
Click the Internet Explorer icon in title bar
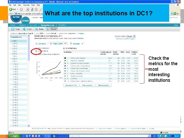9,2
